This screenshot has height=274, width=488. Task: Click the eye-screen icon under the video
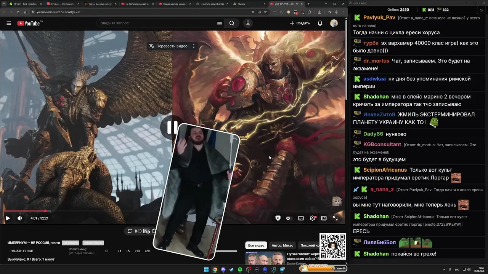coord(147,231)
